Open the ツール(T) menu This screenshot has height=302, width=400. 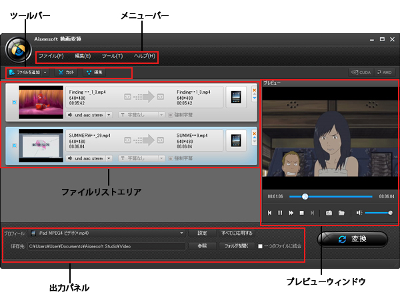112,56
